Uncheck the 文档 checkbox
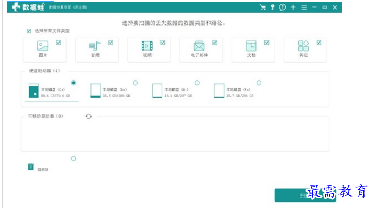This screenshot has height=208, width=372. (267, 43)
